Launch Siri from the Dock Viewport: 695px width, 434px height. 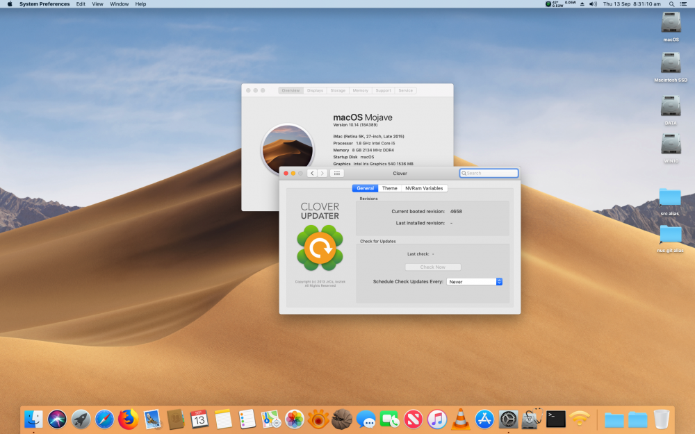(57, 419)
